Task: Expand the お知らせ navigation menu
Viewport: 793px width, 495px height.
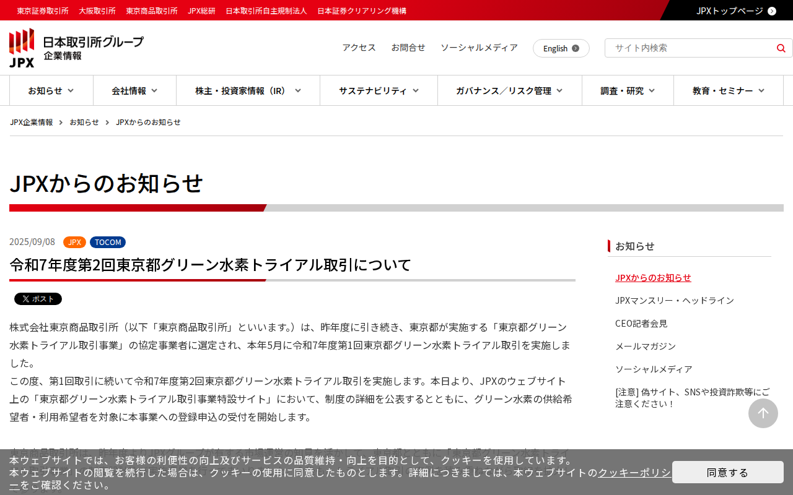Action: 51,90
